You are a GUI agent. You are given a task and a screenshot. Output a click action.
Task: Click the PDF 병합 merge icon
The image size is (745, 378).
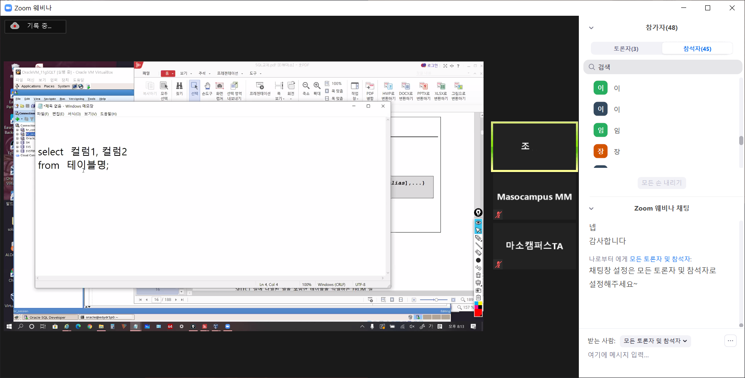370,86
